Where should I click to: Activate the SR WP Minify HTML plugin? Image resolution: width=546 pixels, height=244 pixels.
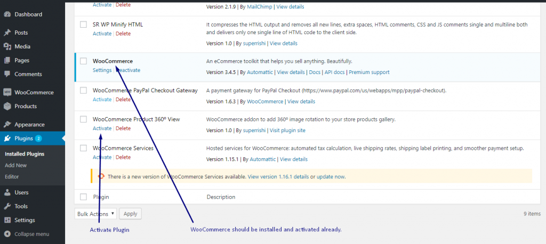pos(102,34)
